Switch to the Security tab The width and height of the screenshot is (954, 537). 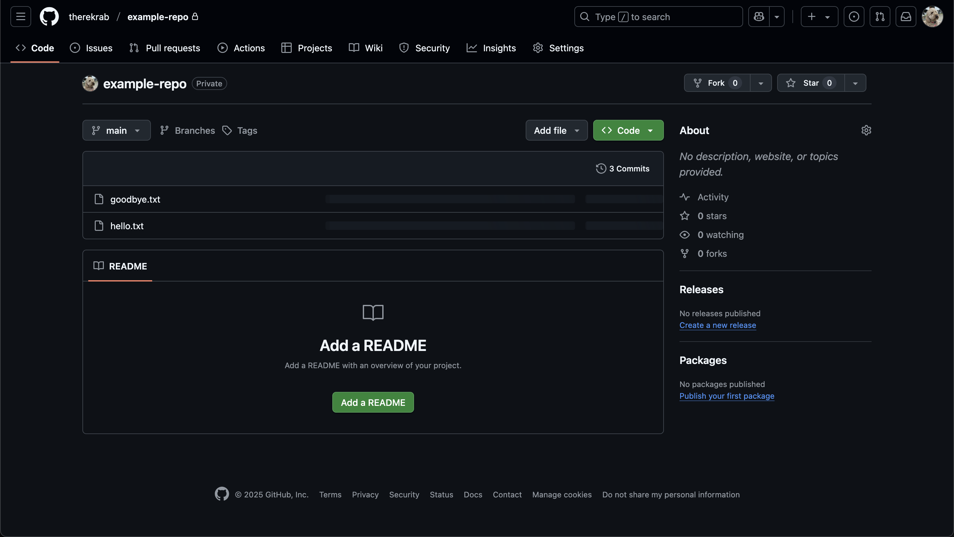(x=424, y=48)
